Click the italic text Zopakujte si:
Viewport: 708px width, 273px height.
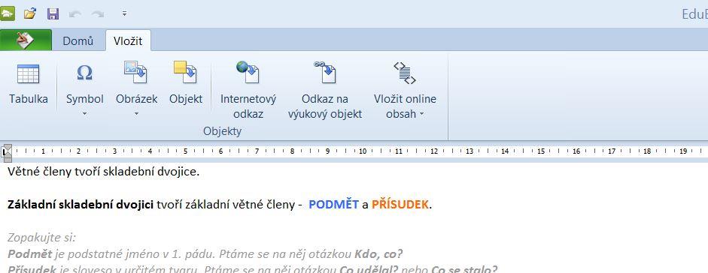pyautogui.click(x=42, y=238)
